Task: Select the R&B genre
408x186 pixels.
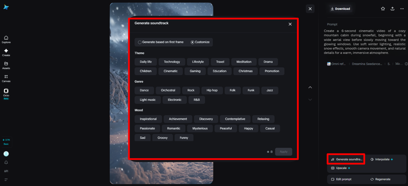Action: (197, 100)
